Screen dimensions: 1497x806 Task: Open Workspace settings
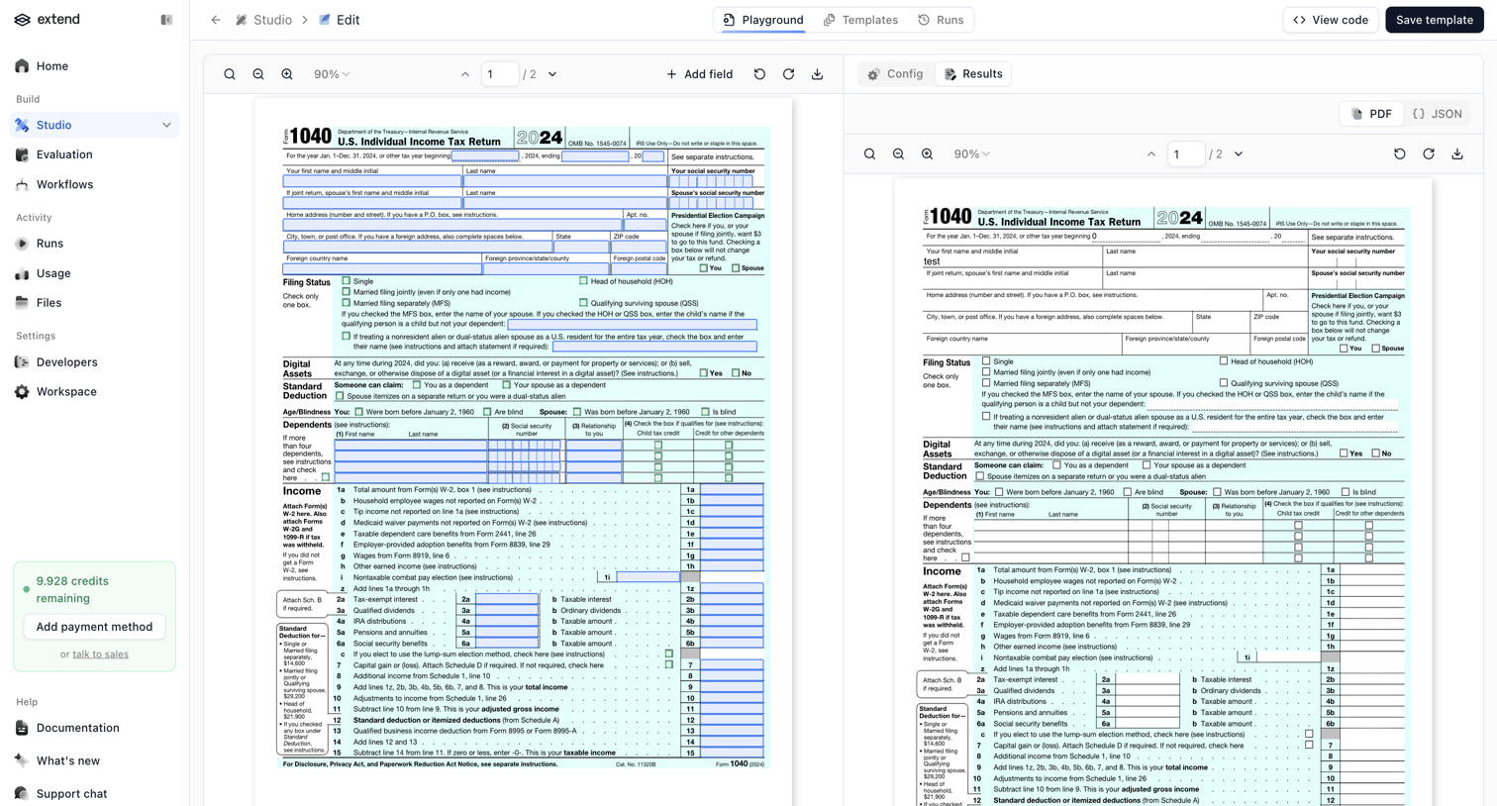tap(95, 392)
